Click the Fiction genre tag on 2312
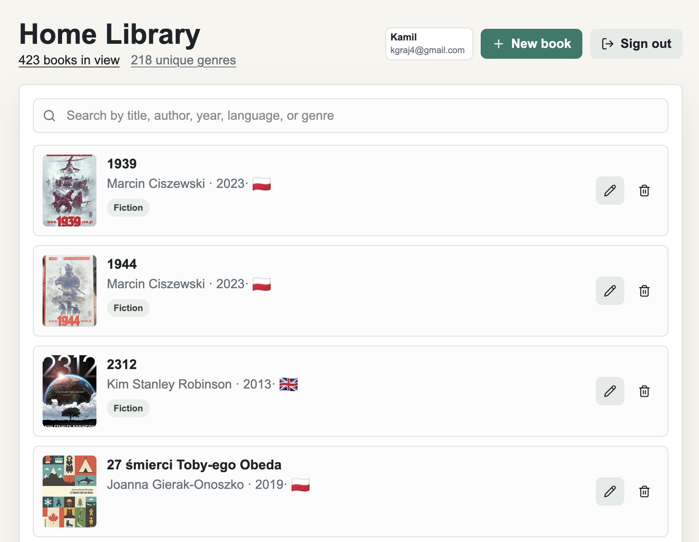The image size is (699, 542). [128, 408]
